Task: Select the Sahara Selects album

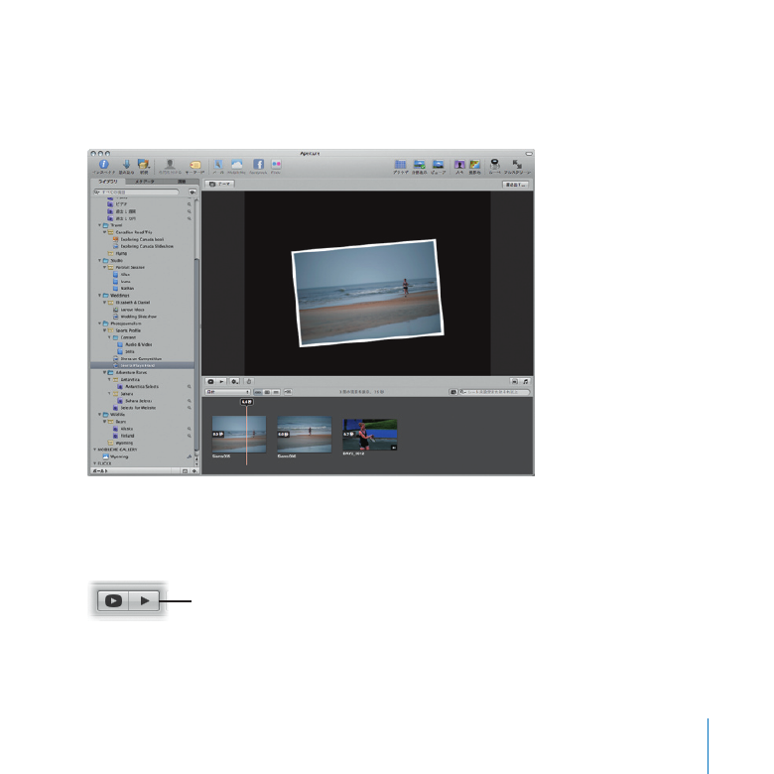Action: [x=138, y=401]
